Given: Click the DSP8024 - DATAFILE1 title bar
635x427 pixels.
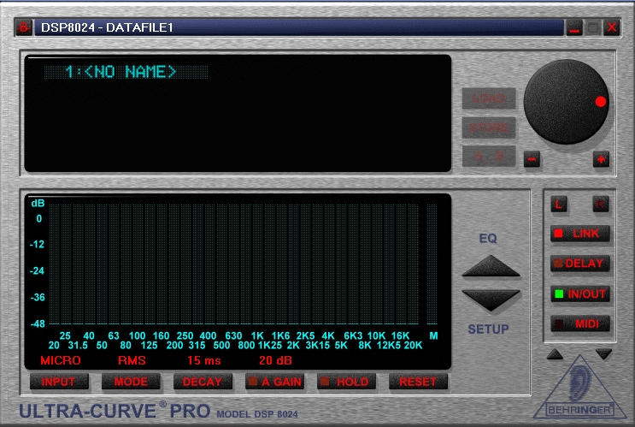Looking at the screenshot, I should pyautogui.click(x=299, y=27).
